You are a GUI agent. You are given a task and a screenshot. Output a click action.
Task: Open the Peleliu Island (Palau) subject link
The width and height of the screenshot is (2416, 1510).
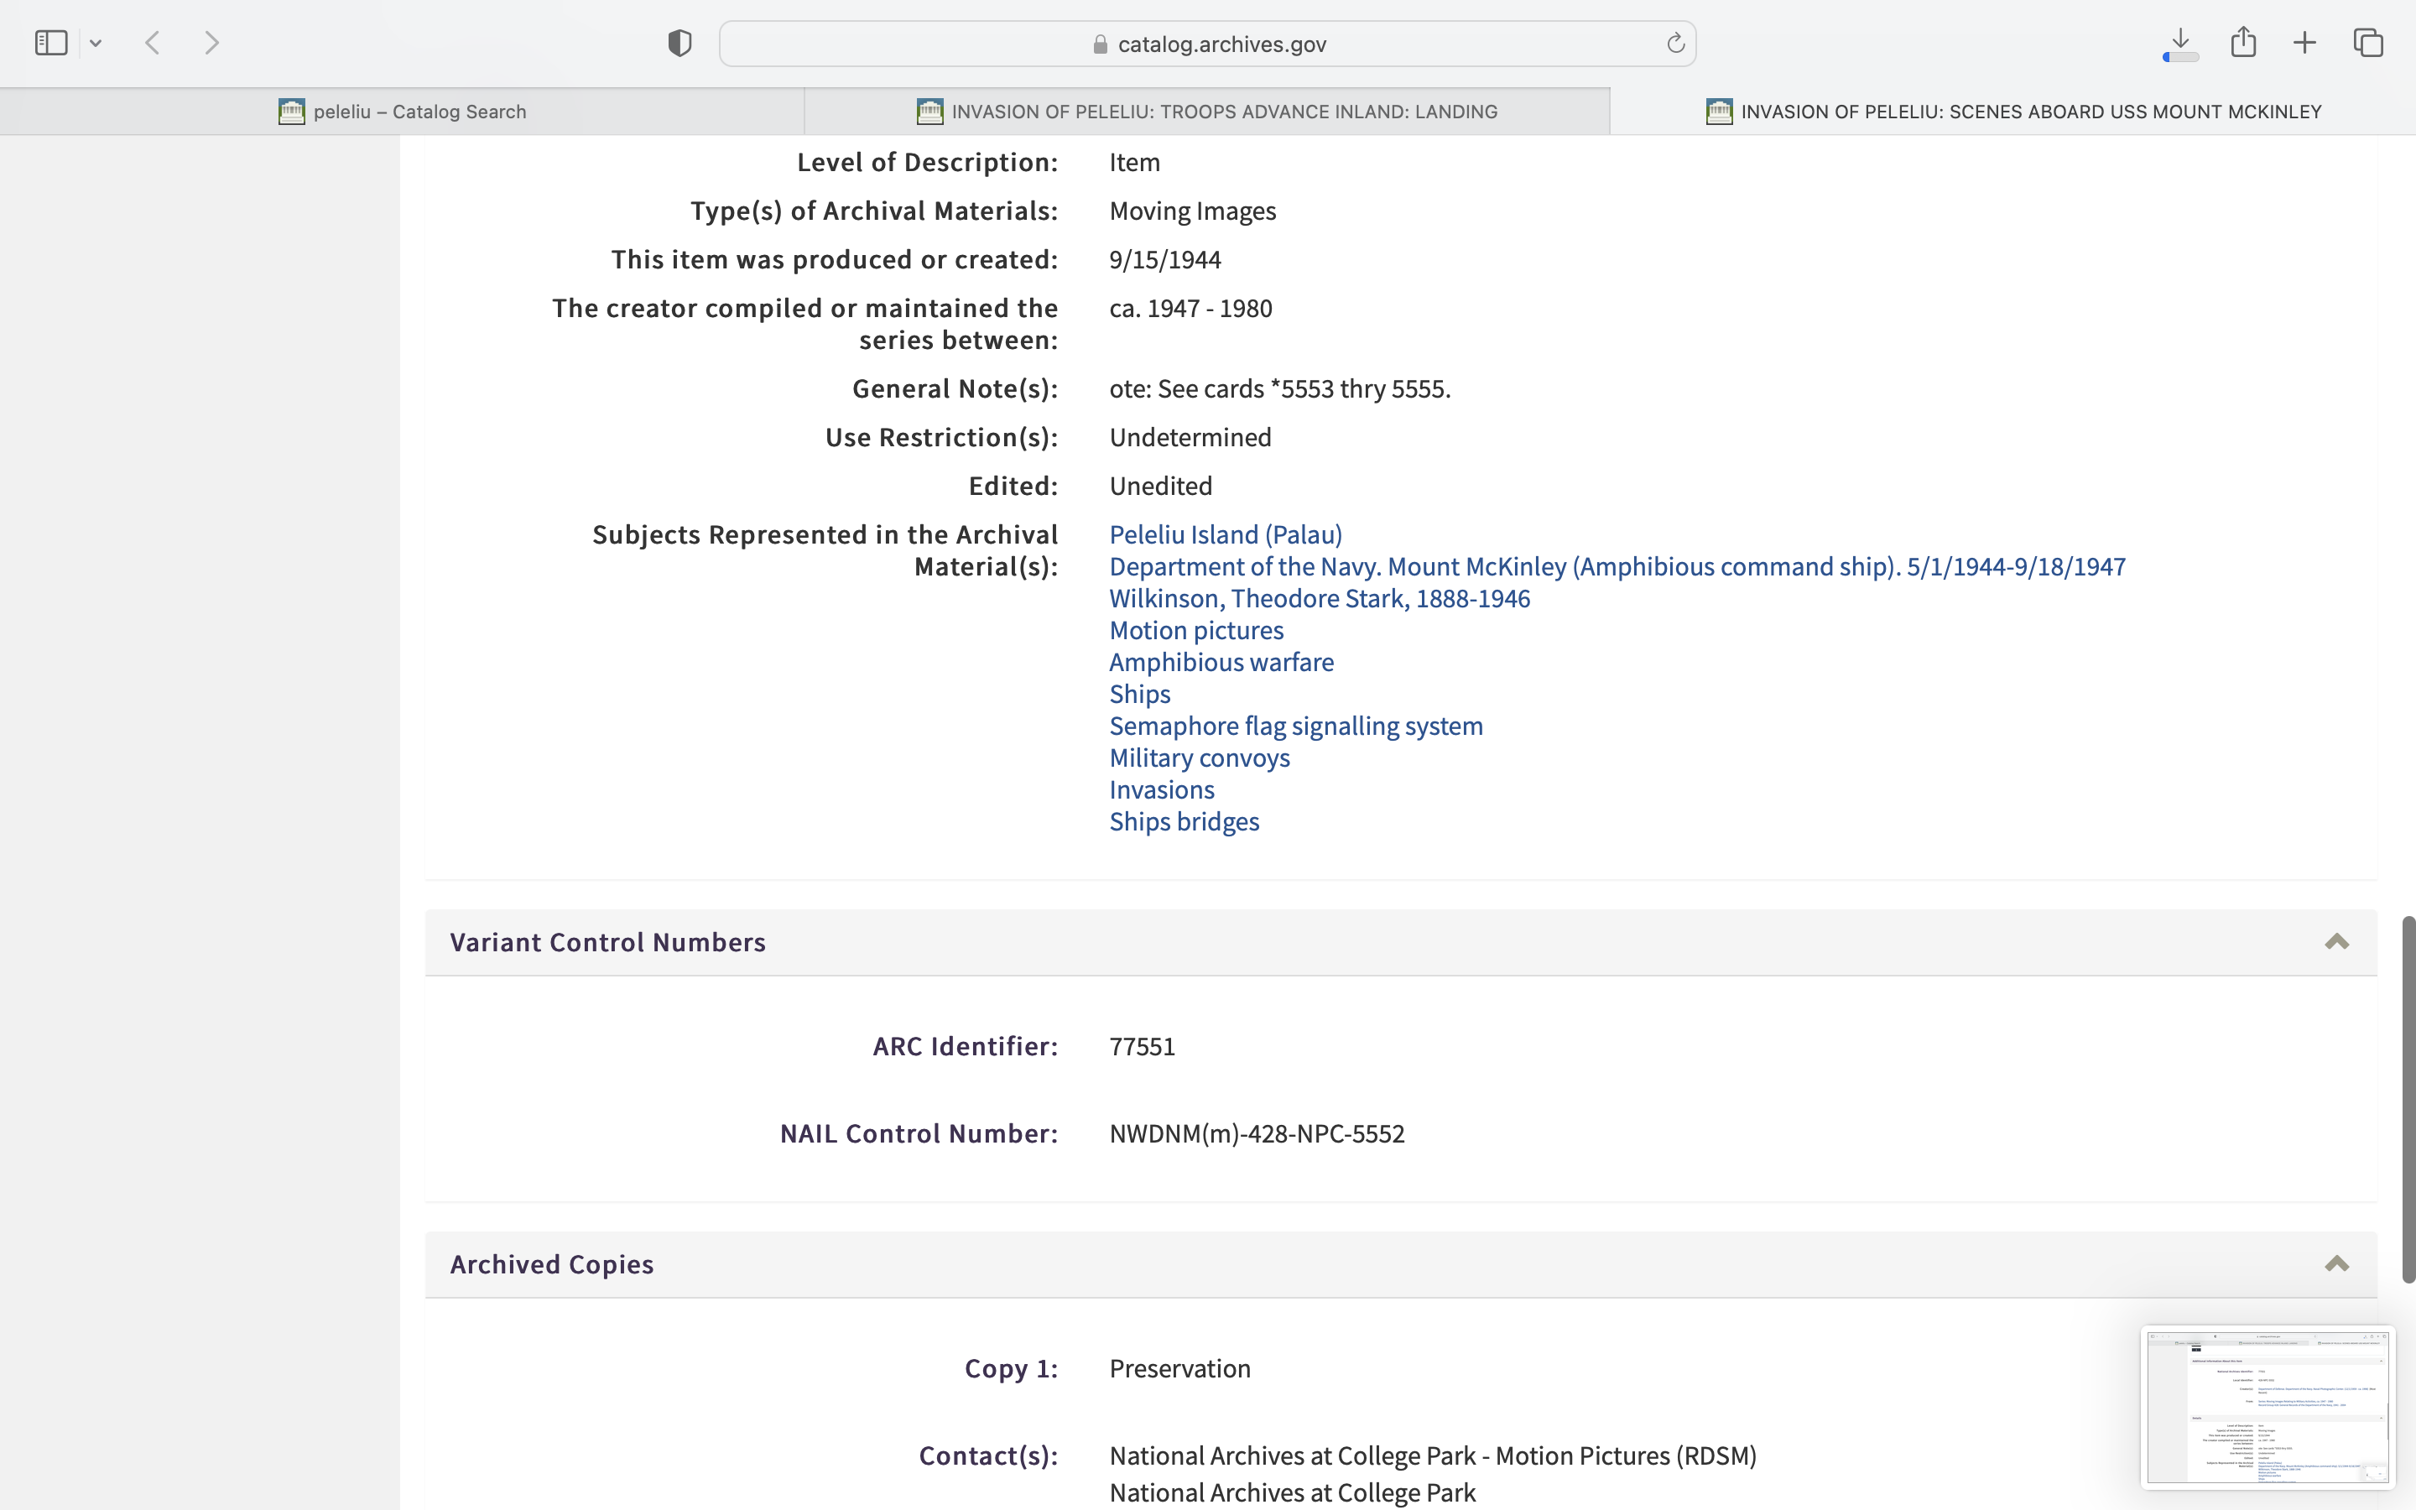click(1225, 534)
